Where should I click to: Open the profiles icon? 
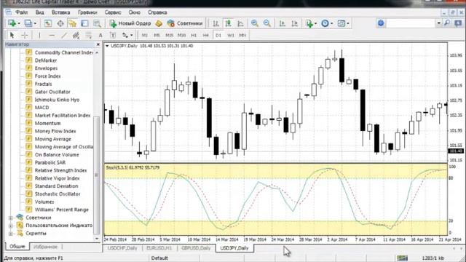click(x=28, y=23)
